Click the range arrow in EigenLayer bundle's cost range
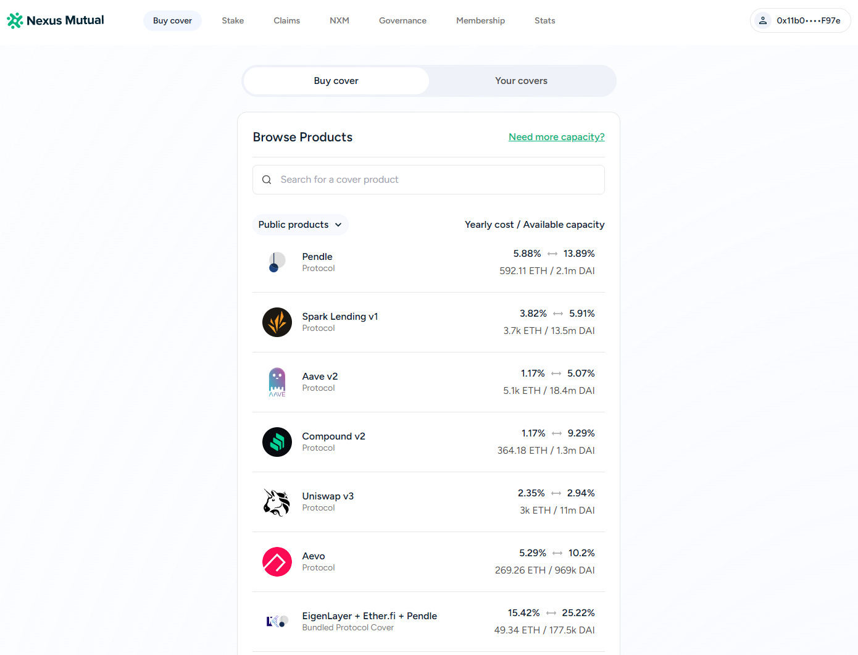 coord(551,613)
